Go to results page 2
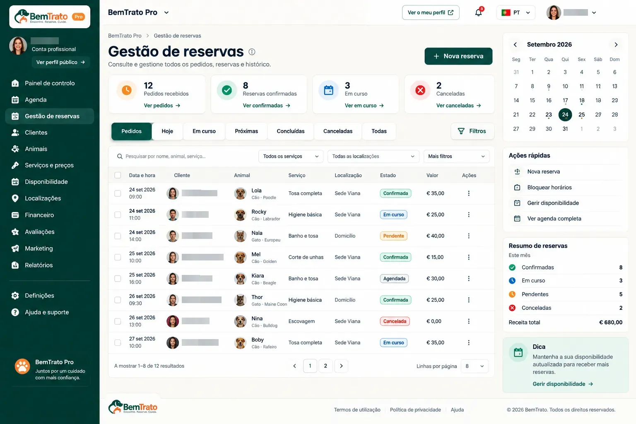This screenshot has width=636, height=424. [325, 366]
